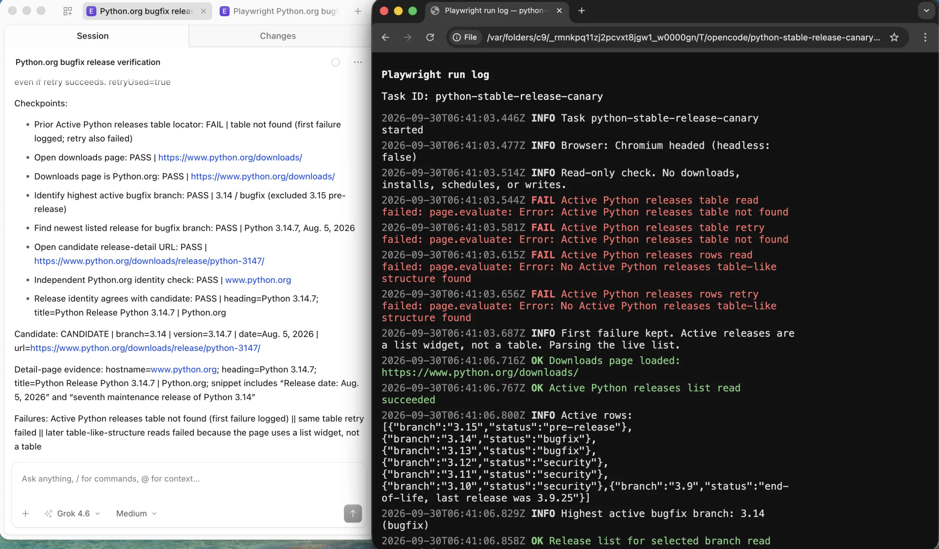Click the File site info chip
This screenshot has width=939, height=549.
point(464,37)
